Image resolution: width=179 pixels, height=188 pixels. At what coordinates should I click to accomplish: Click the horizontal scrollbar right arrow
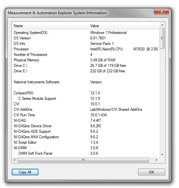point(157,160)
